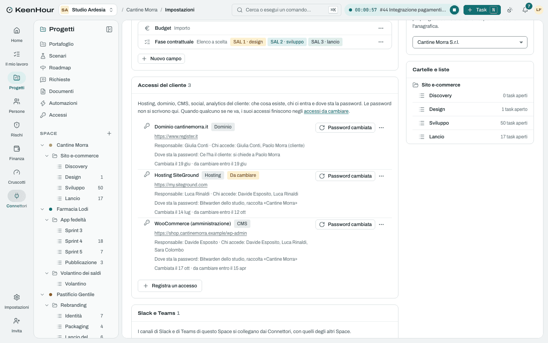Click the new Task button
The width and height of the screenshot is (548, 343).
coord(482,10)
